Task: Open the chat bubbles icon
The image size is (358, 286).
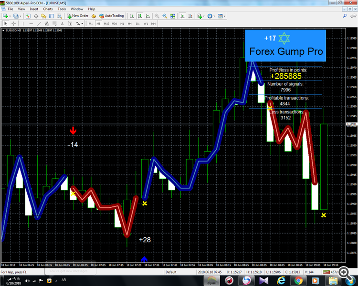Action: (353, 16)
